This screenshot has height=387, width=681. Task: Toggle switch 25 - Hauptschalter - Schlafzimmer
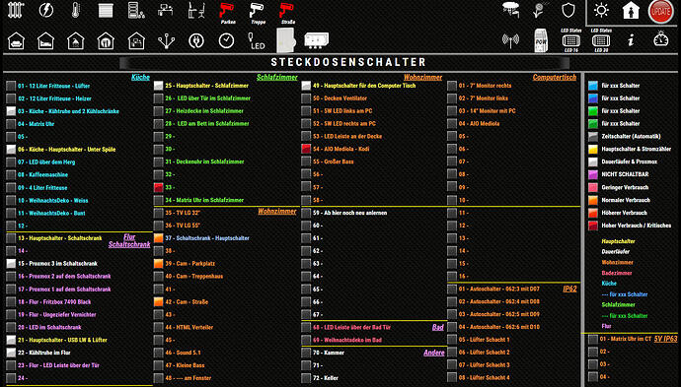point(159,86)
